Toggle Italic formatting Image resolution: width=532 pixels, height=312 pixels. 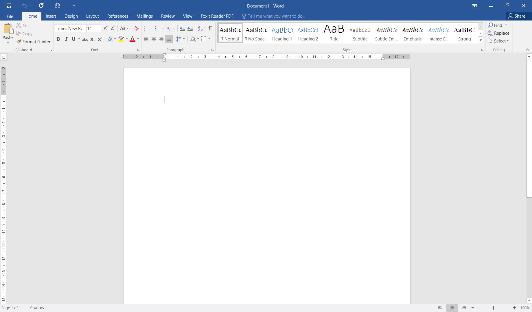tap(66, 39)
